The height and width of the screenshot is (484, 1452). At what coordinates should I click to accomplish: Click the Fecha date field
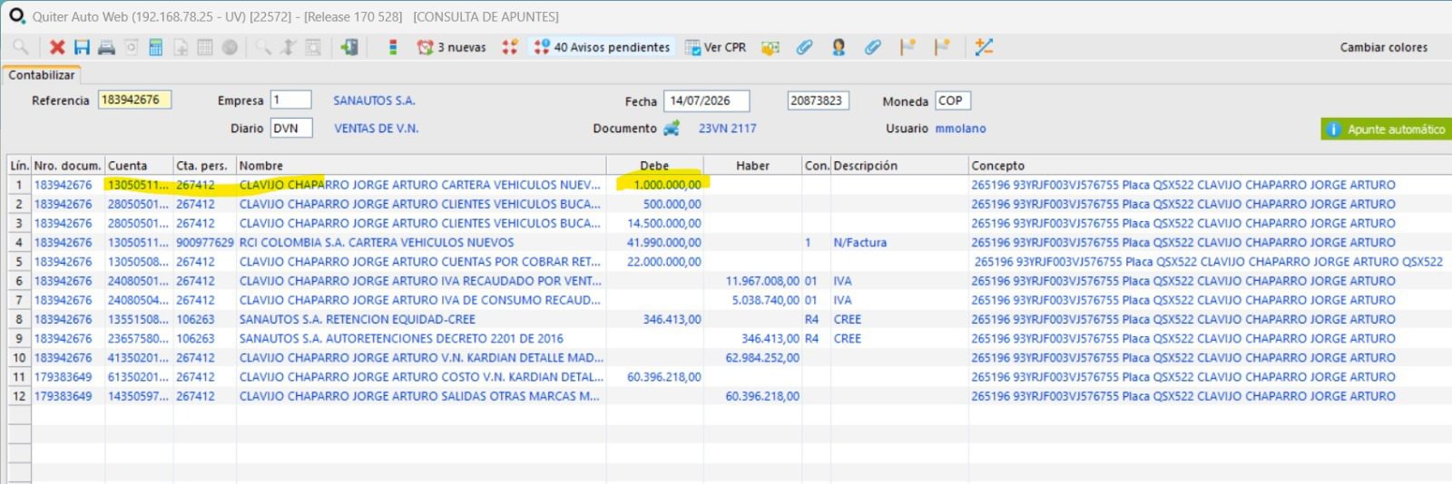pyautogui.click(x=707, y=101)
